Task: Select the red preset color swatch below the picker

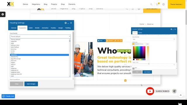Action: tap(137, 60)
